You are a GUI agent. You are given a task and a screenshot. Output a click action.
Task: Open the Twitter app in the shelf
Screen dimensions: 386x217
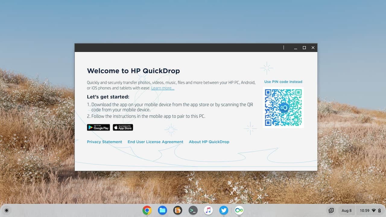click(x=224, y=210)
